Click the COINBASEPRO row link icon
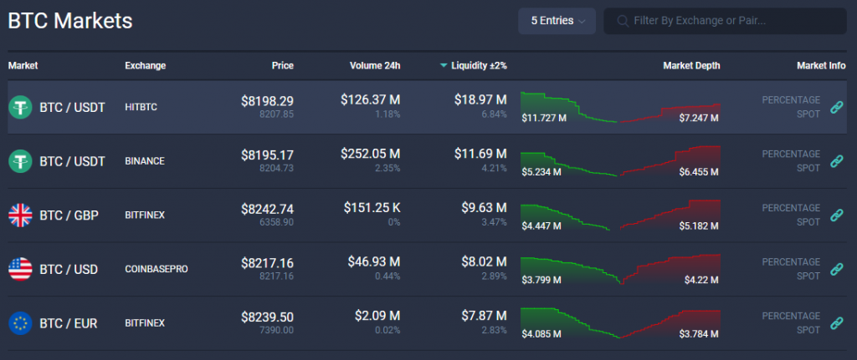The width and height of the screenshot is (857, 360). (835, 269)
